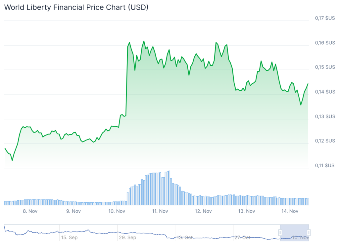Click the shaded selected range in the navigator
The width and height of the screenshot is (339, 247).
pyautogui.click(x=294, y=233)
